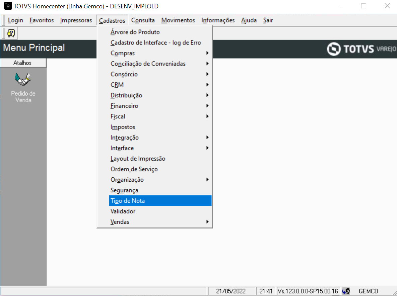Click the user status icon beside GEMCO

[346, 291]
